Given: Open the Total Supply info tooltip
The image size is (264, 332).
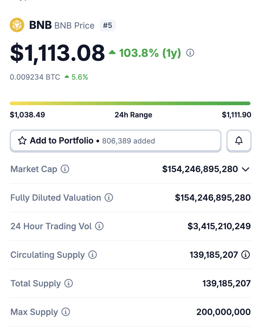Looking at the screenshot, I should click(69, 283).
